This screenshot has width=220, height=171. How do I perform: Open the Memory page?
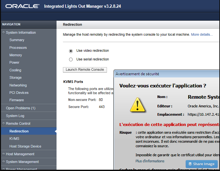point(15,55)
